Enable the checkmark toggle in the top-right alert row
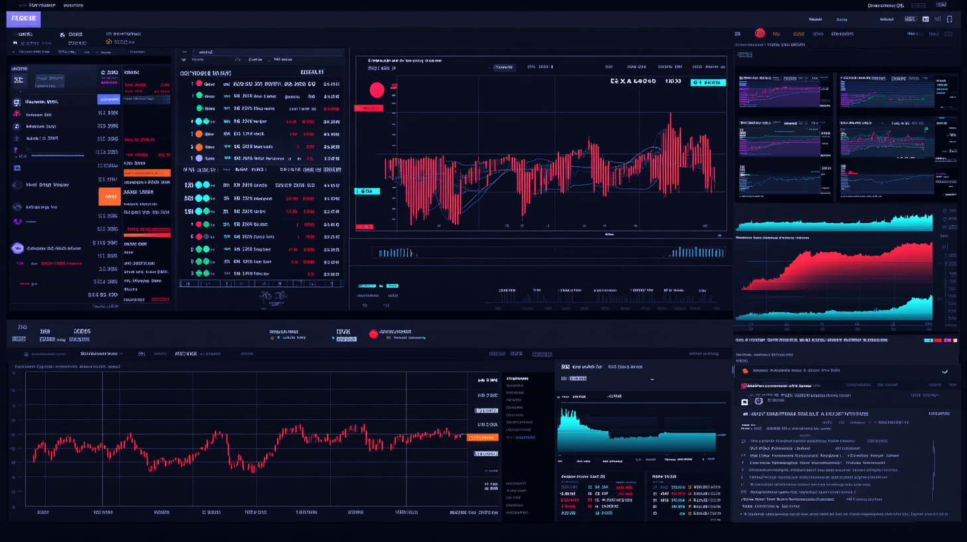 point(944,371)
